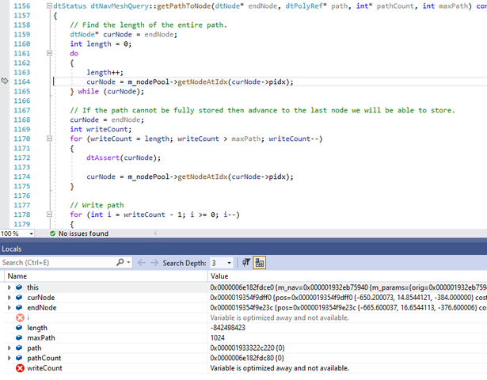
Task: Click the blue cube icon beside maxPath
Action: 19,338
